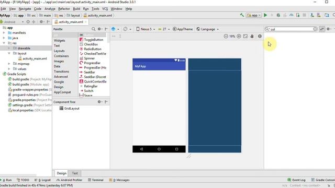
Task: Open the Refactor menu
Action: point(64,9)
